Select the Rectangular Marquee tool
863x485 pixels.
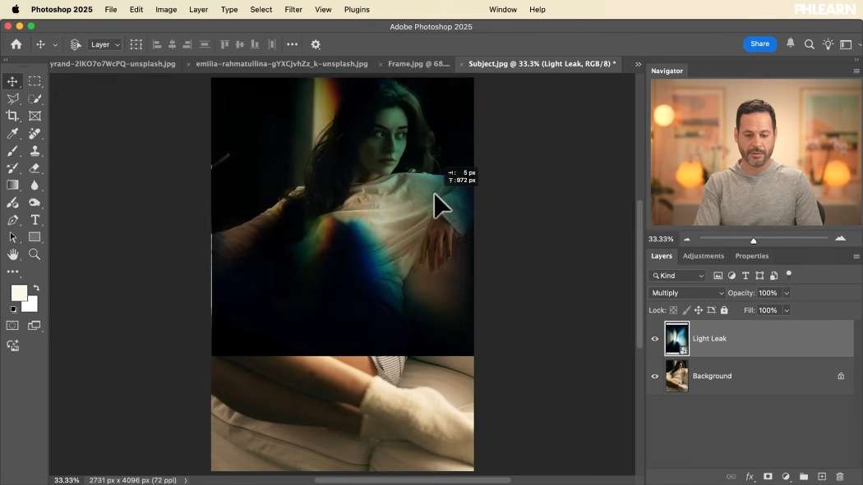coord(35,81)
